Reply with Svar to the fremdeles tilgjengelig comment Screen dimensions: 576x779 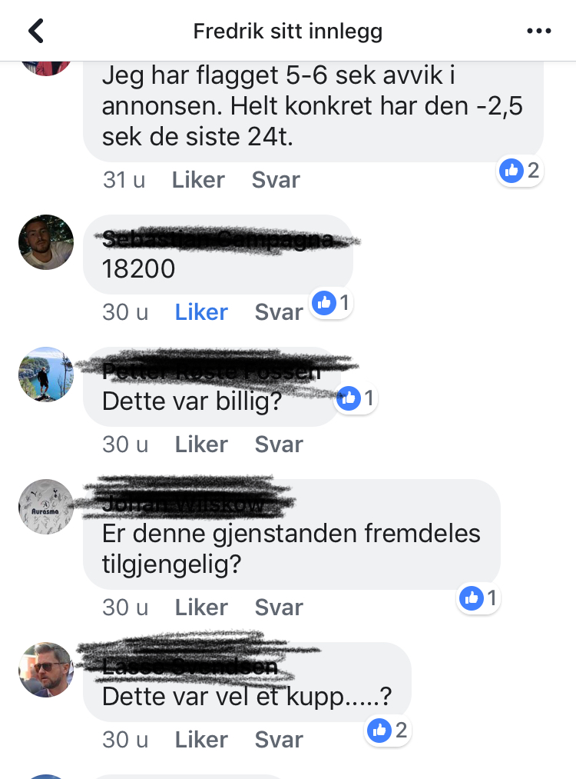(x=279, y=608)
